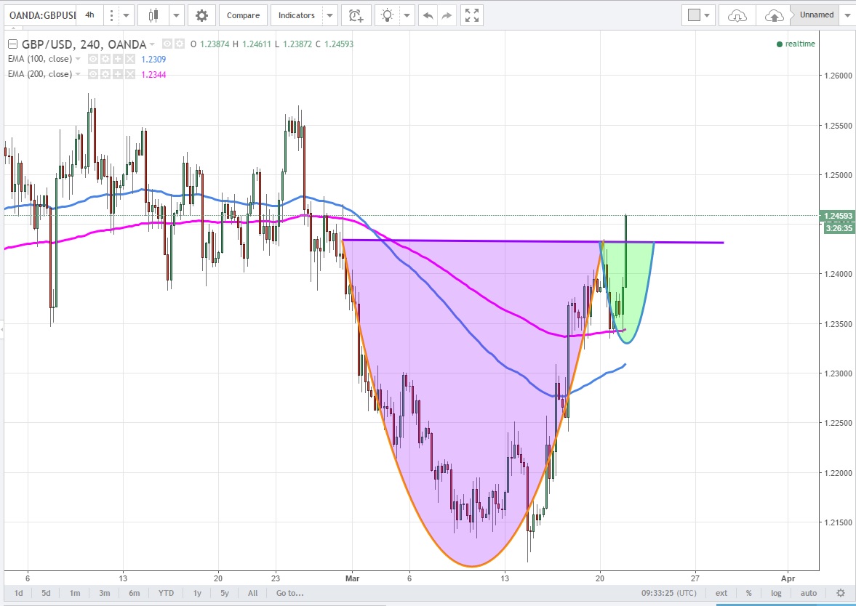The height and width of the screenshot is (606, 856).
Task: Hide the EMA (100, close) indicator
Action: 92,59
